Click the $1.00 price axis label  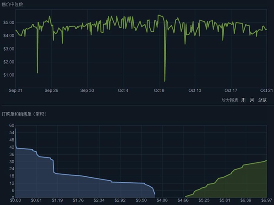pyautogui.click(x=9, y=75)
